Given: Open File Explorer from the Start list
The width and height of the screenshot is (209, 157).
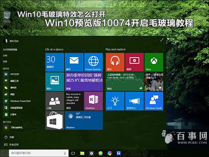Looking at the screenshot, I should (x=10, y=50).
